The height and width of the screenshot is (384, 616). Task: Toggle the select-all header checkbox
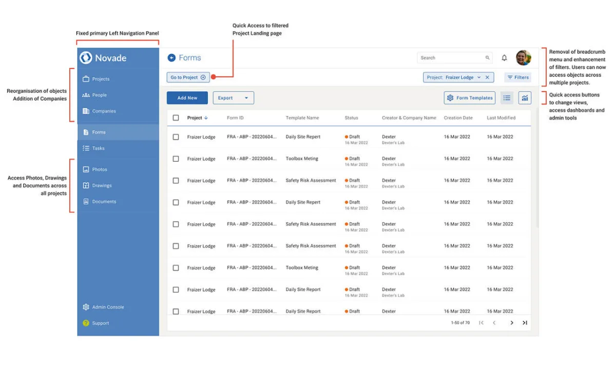[176, 118]
